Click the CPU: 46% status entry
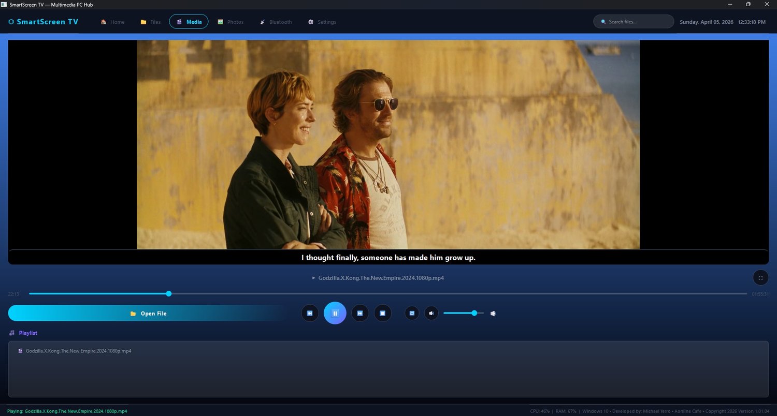This screenshot has width=777, height=416. pos(540,411)
